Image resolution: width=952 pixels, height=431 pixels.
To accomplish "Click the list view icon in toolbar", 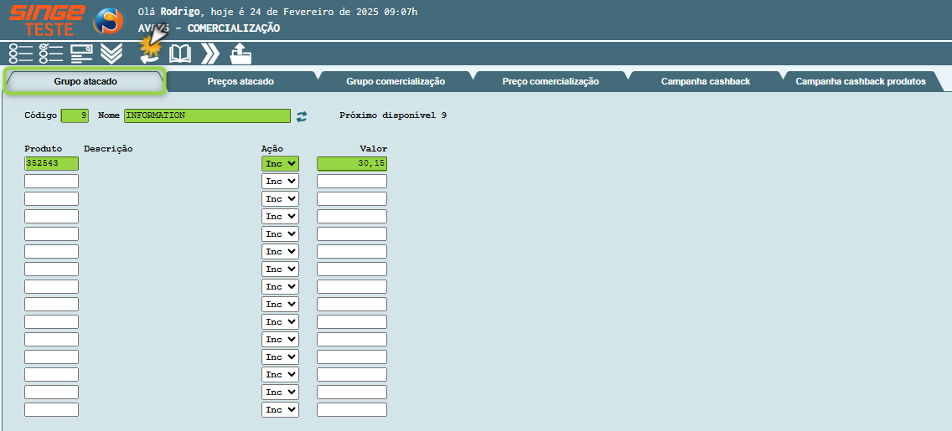I will (20, 54).
